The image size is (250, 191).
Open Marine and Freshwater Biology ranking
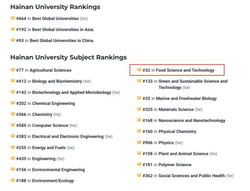(x=186, y=98)
